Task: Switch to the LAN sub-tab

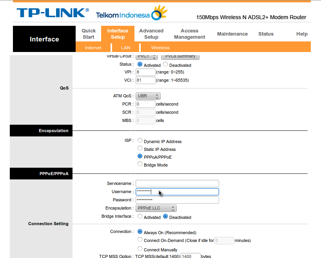Action: coord(125,47)
